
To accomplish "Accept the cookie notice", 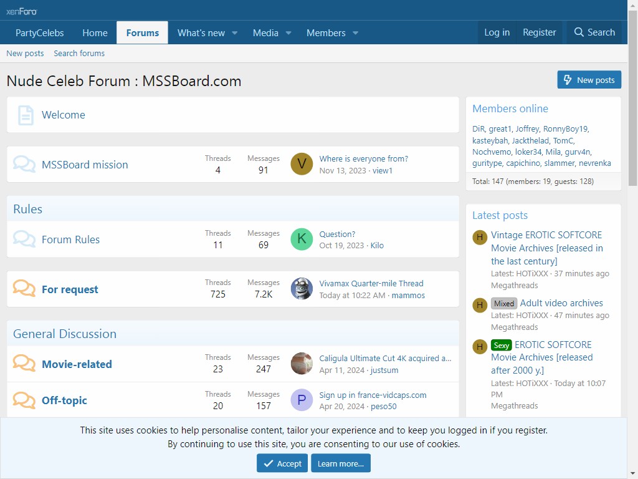I will (282, 463).
